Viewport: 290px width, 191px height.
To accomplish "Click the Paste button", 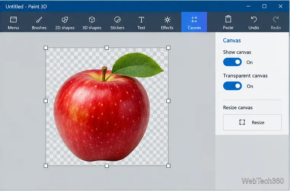I will 228,23.
